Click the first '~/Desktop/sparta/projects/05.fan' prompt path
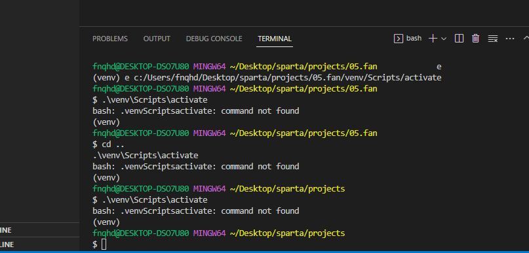 (304, 67)
